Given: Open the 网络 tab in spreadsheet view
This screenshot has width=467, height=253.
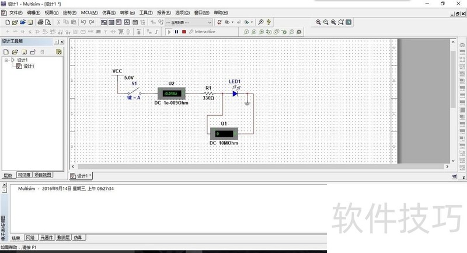Looking at the screenshot, I should (30, 237).
